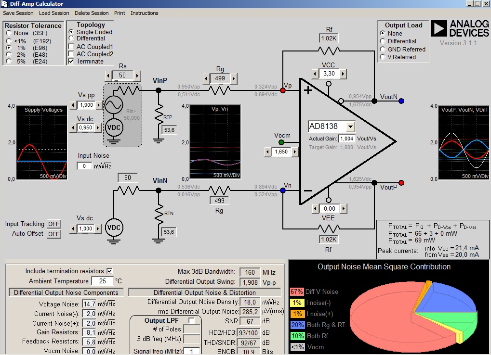Uncheck the Terminate checkbox
491x355 pixels.
[71, 61]
